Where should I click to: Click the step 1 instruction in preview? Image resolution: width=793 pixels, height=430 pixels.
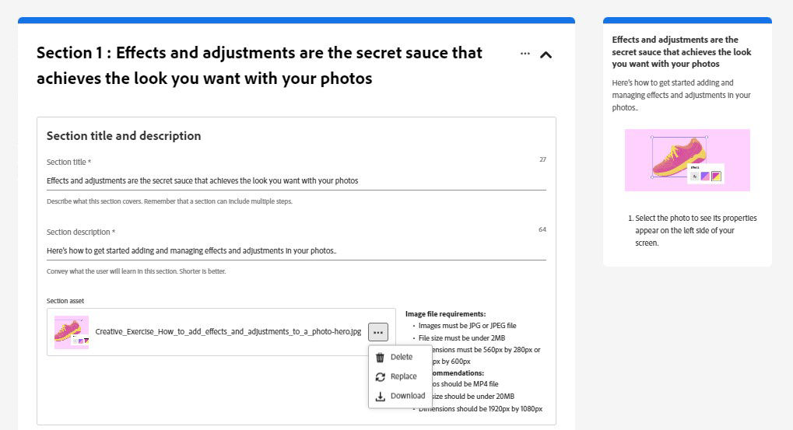point(695,230)
